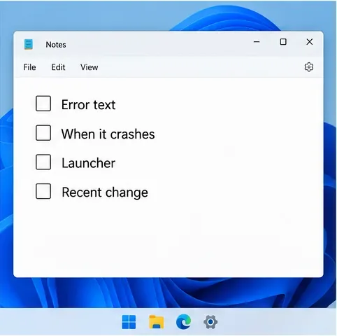Maximize the Notes window
337x336 pixels.
(283, 42)
